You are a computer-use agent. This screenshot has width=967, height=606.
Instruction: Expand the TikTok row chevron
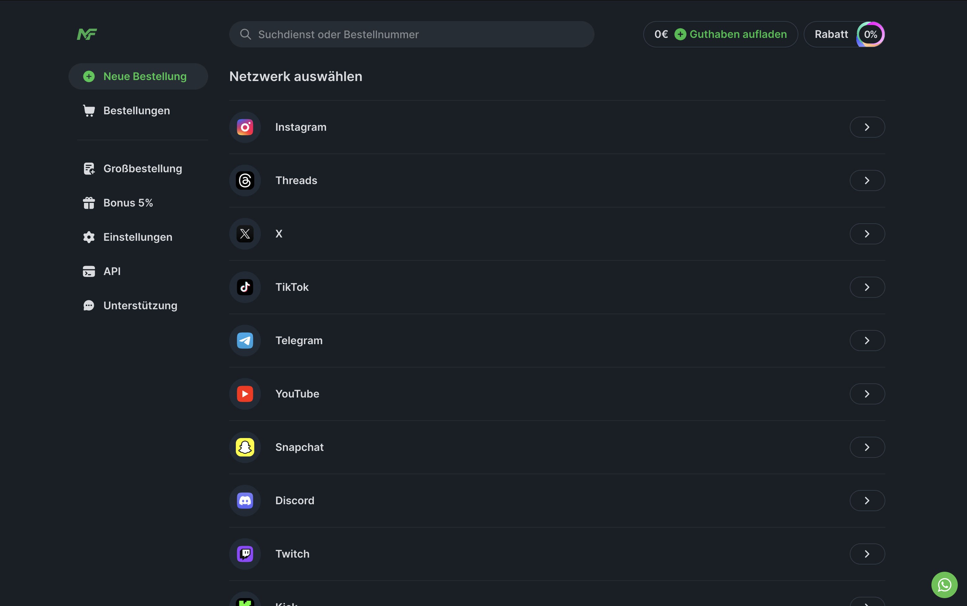(867, 287)
